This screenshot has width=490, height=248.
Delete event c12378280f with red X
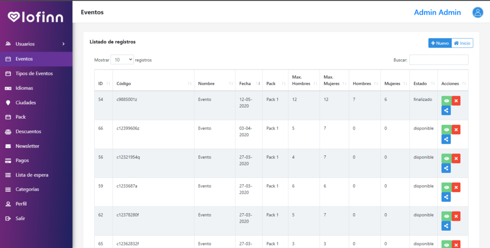click(456, 216)
